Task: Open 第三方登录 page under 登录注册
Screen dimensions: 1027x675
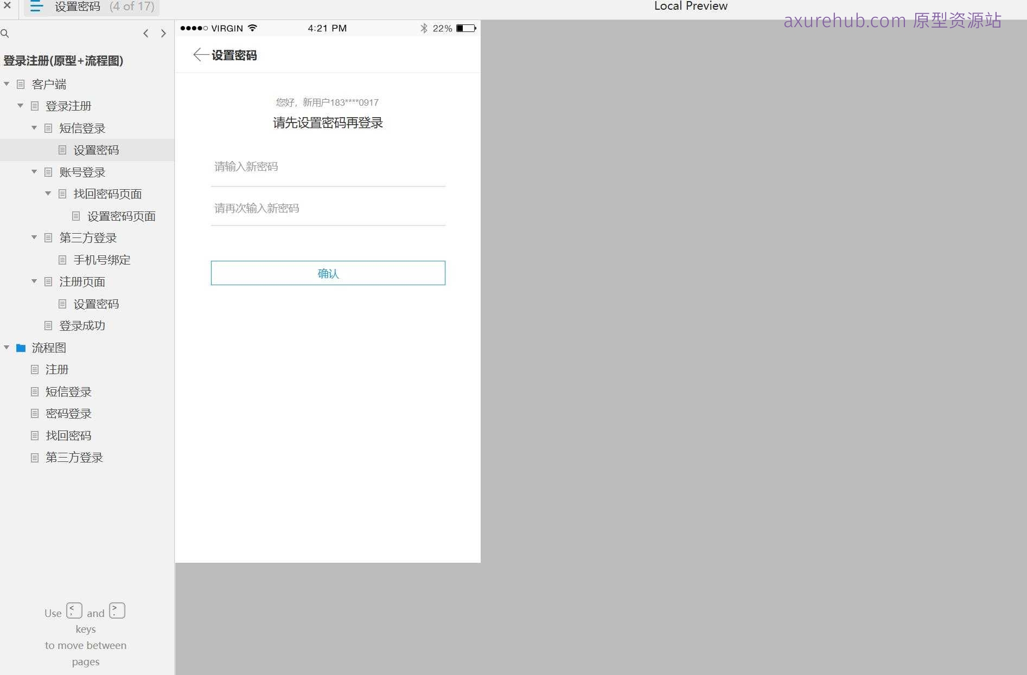Action: [88, 237]
